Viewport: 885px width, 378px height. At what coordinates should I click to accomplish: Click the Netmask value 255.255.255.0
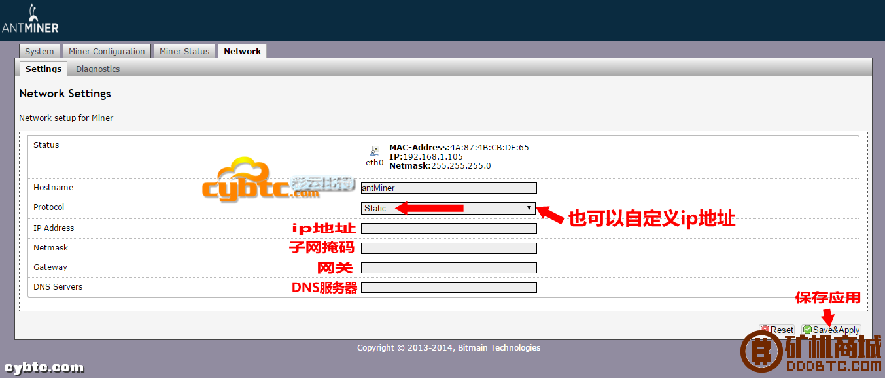(x=461, y=166)
